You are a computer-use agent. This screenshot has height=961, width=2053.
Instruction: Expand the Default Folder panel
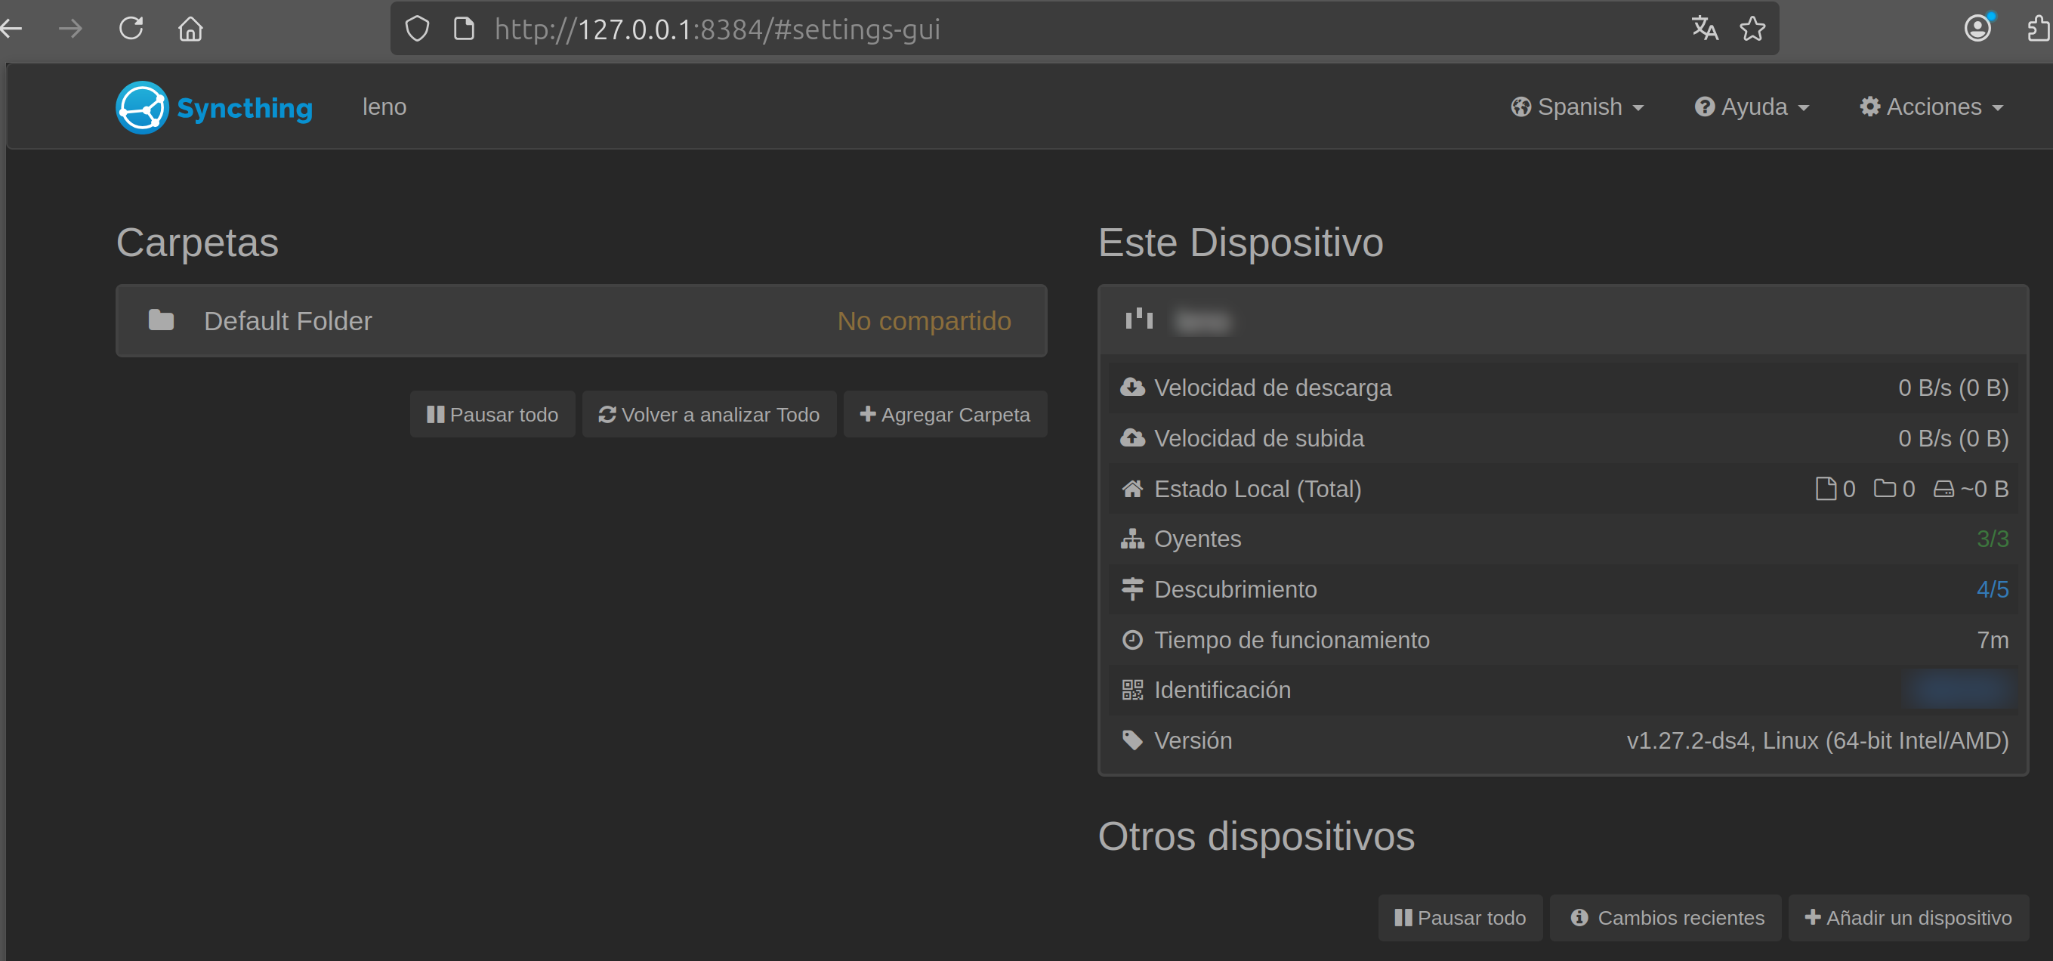pos(581,320)
